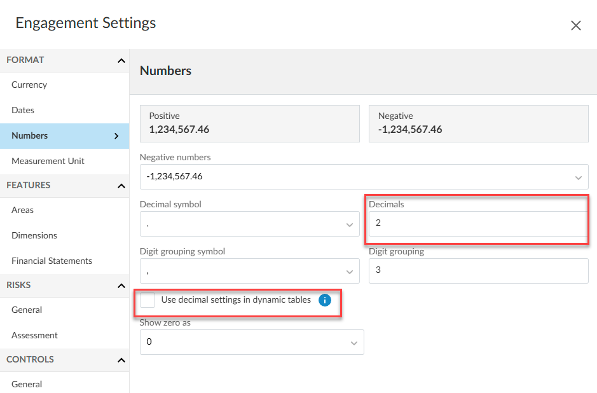Click the collapse chevron next to FORMAT
The height and width of the screenshot is (393, 597).
point(121,60)
